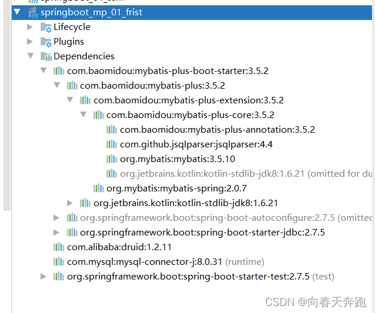Select org.springframework.boot:spring-boot-starter-test:2.7.5 text
375x313 pixels.
(x=189, y=277)
